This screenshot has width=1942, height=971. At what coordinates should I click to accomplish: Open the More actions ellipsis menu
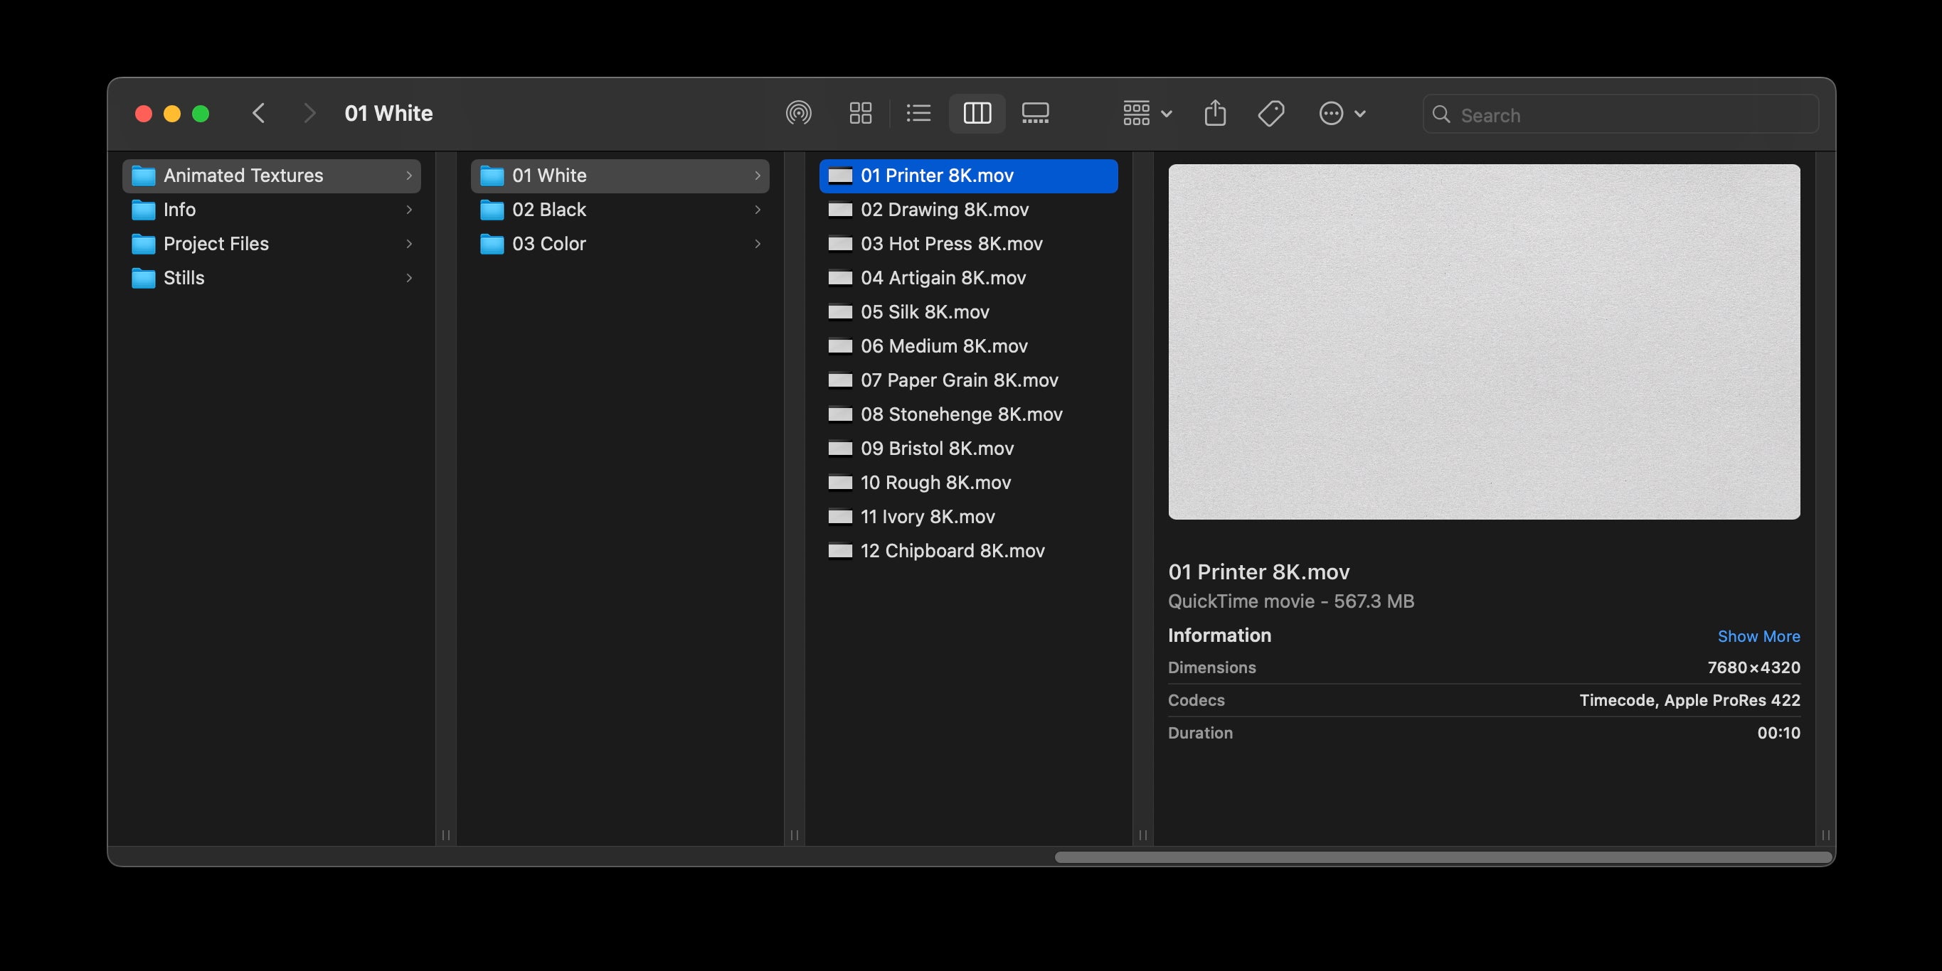1333,113
